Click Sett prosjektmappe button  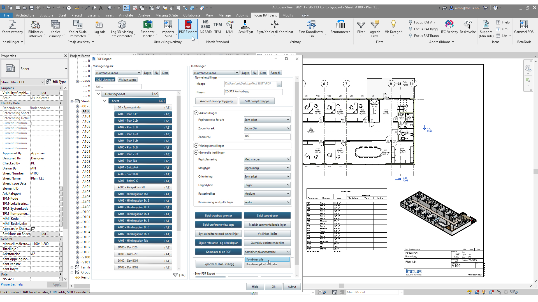(x=257, y=101)
